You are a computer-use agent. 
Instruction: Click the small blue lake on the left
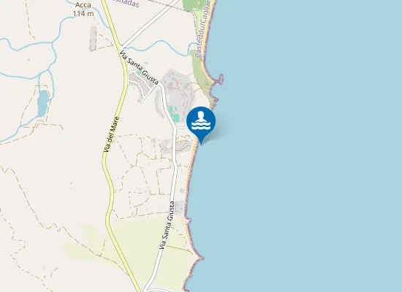click(x=42, y=103)
